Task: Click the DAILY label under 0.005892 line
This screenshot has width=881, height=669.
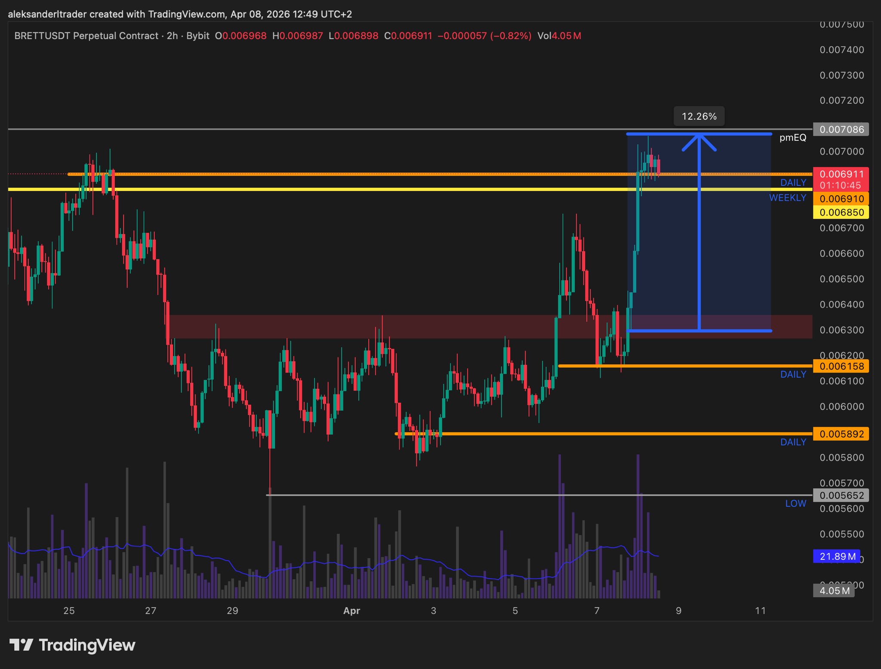Action: tap(793, 442)
